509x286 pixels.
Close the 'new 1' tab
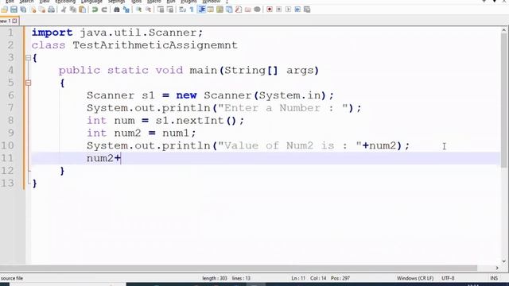pyautogui.click(x=14, y=21)
